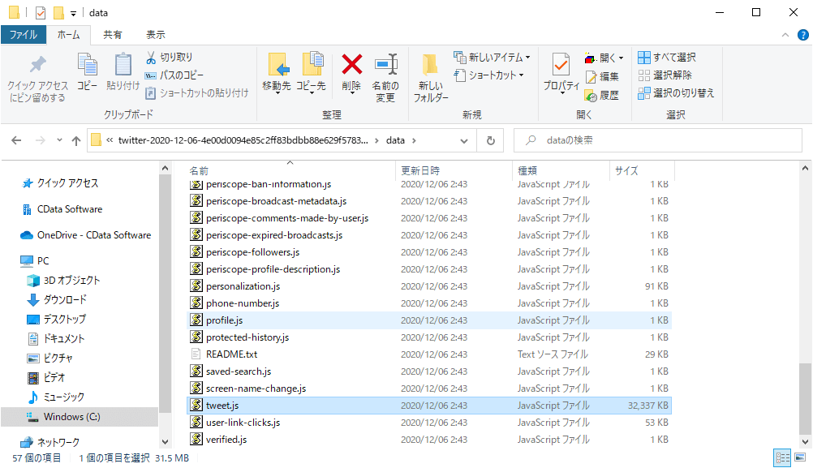Click the Pin to Quick Access icon
813x468 pixels.
37,65
